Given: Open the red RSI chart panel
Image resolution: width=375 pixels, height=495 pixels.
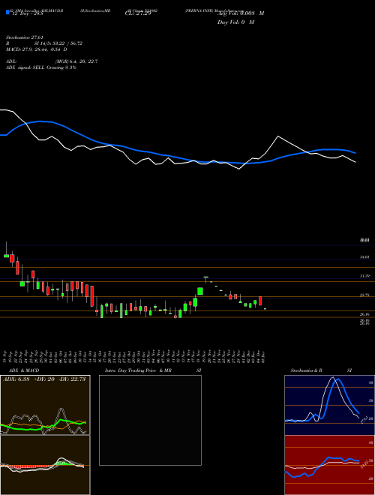Looking at the screenshot, I should tap(329, 465).
